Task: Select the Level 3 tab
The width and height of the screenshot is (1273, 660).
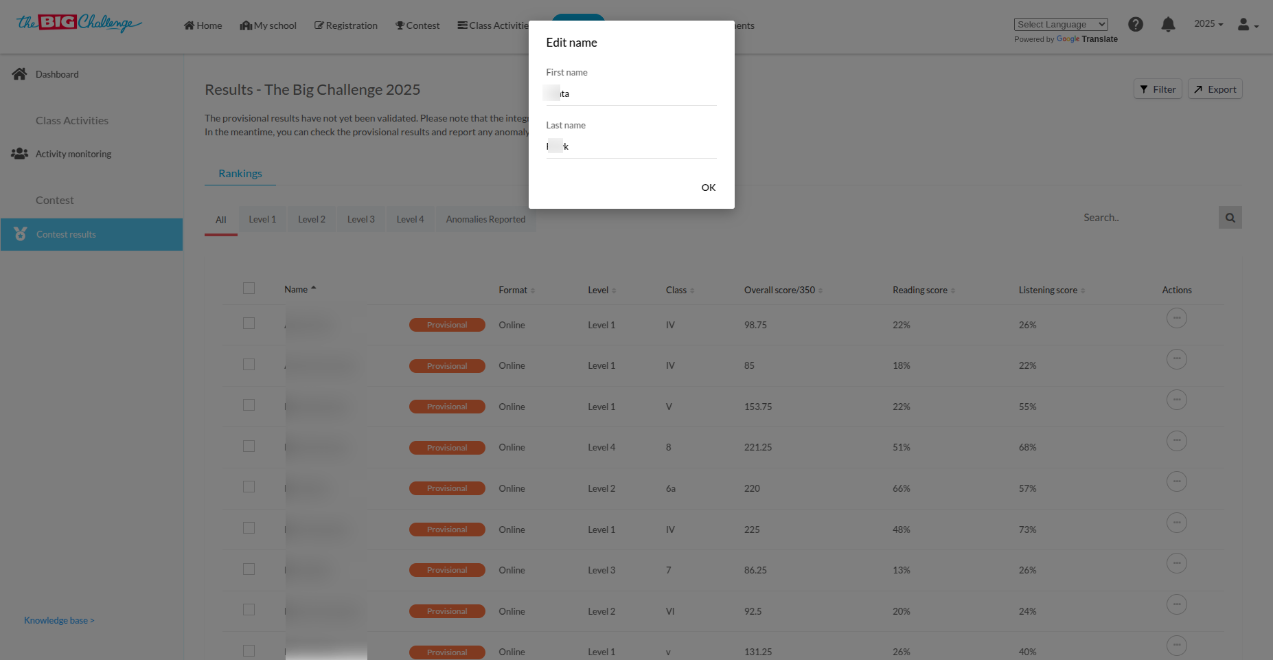Action: 361,219
